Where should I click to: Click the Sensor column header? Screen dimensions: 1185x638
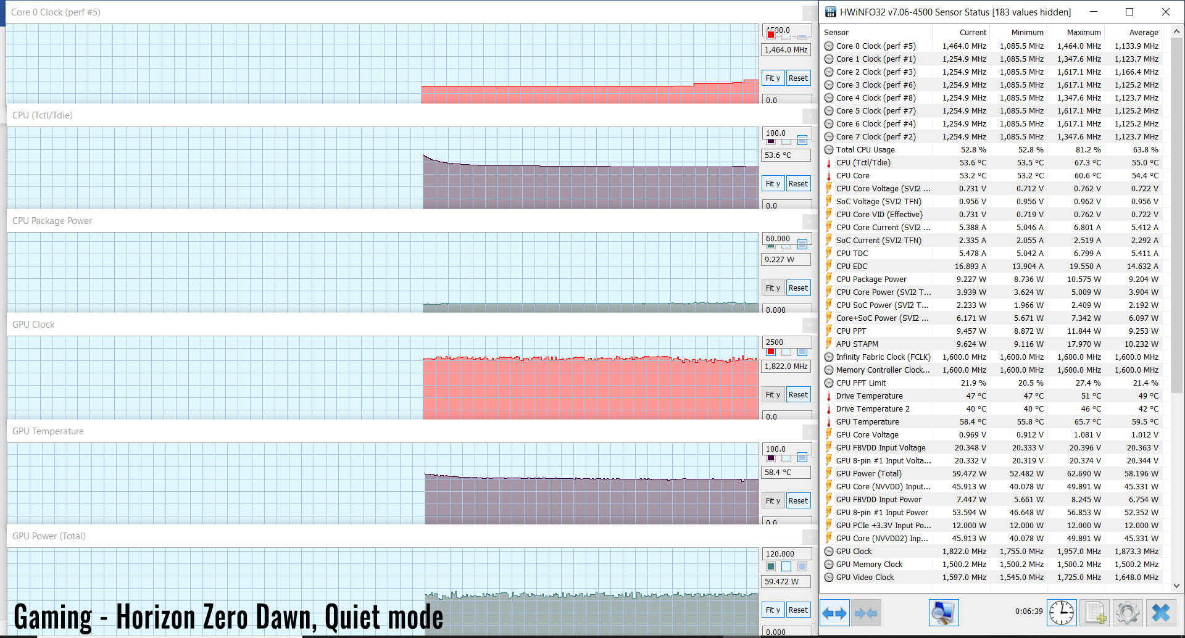[836, 33]
